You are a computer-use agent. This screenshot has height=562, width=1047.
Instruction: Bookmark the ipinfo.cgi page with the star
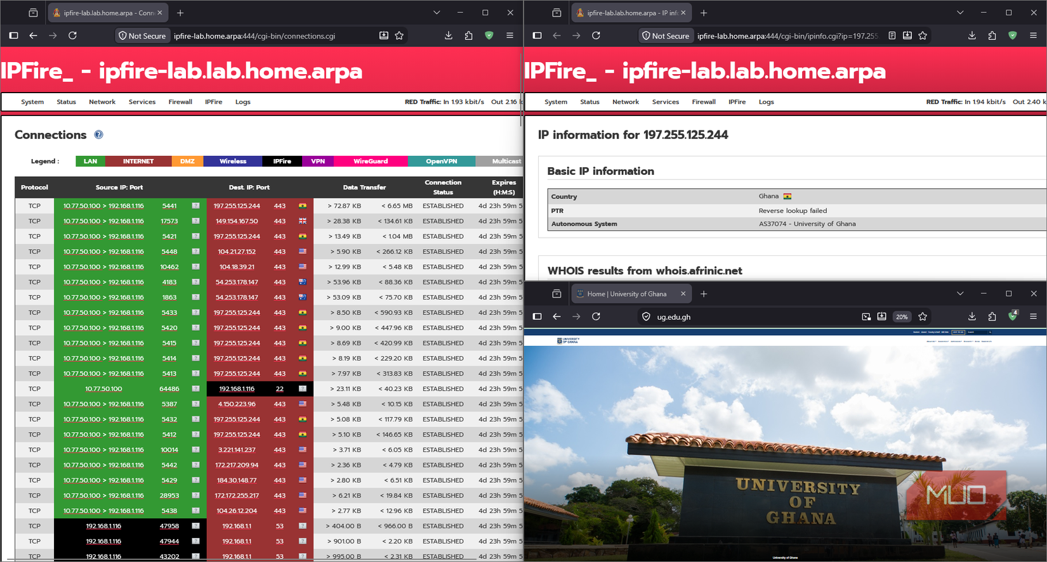[x=923, y=35]
